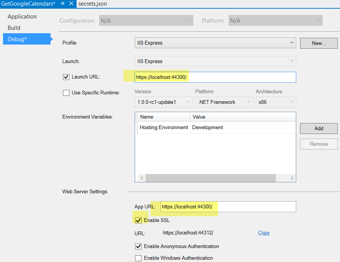Viewport: 340px width, 262px height.
Task: Uncheck the Launch URL checkbox
Action: click(66, 77)
